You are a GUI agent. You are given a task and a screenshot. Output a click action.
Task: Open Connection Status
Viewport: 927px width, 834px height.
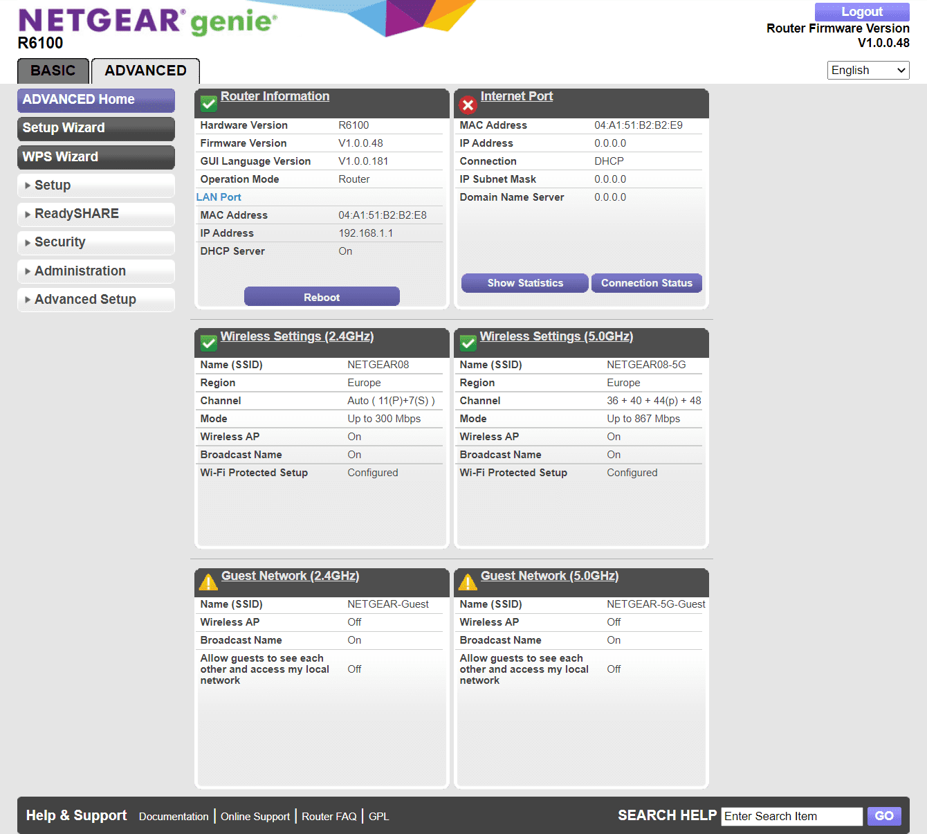[x=647, y=283]
